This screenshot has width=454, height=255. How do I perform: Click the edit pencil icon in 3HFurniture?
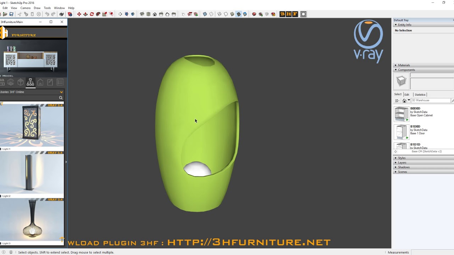[50, 83]
